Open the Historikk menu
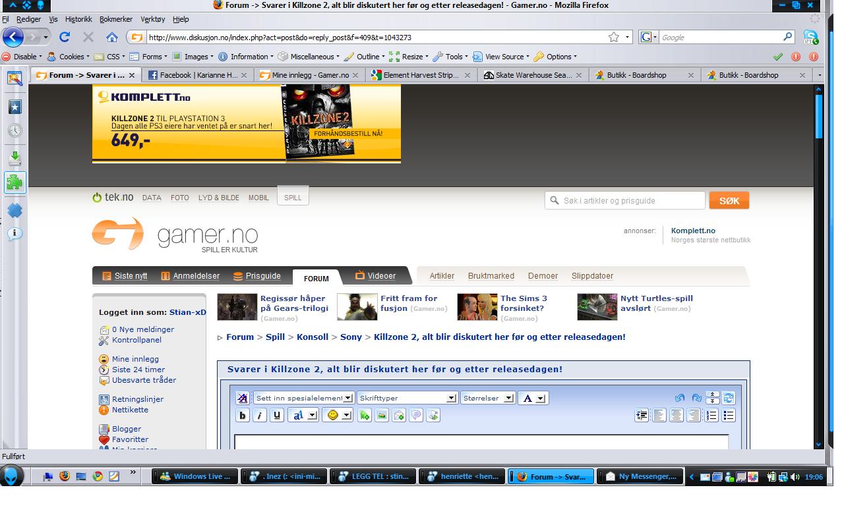 [78, 19]
